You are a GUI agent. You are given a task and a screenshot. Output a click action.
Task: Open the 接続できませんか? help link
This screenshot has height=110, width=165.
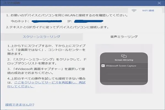pos(20,105)
